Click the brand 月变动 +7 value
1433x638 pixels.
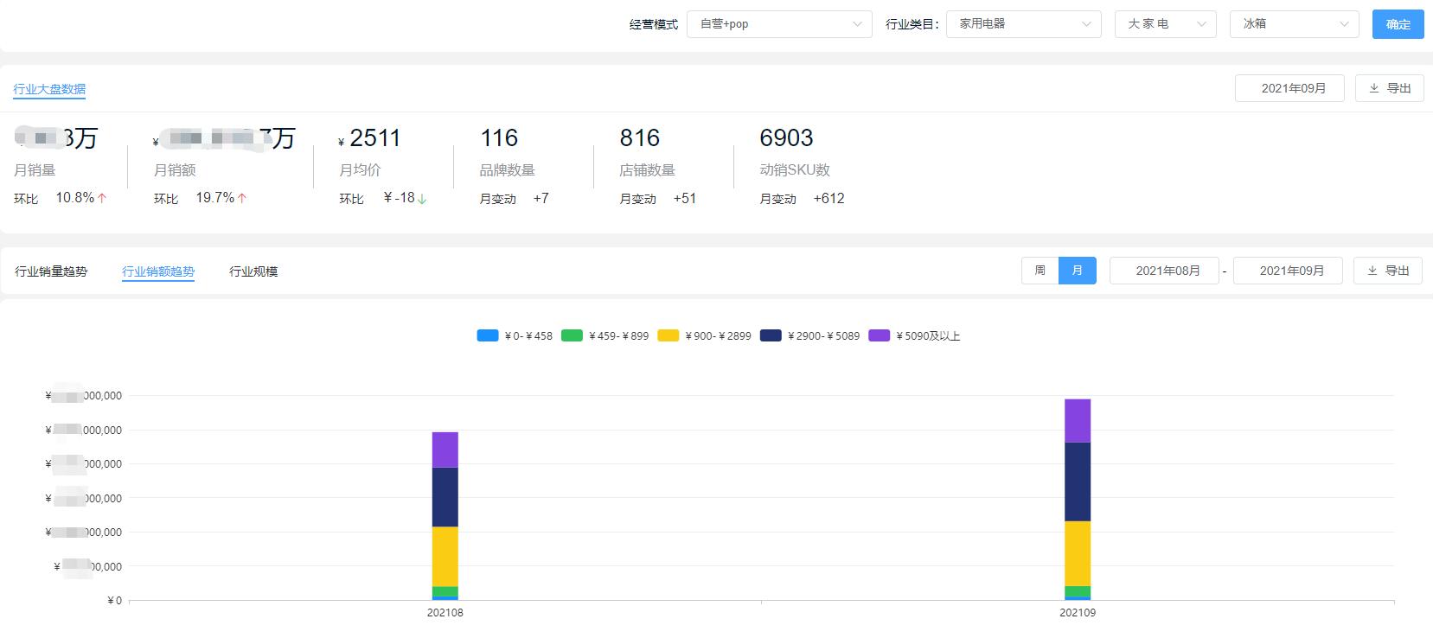pos(541,199)
